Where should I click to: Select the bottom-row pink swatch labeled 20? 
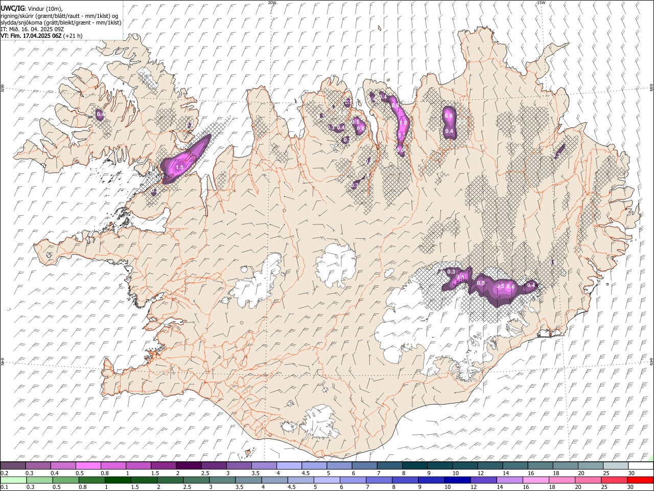click(x=588, y=480)
